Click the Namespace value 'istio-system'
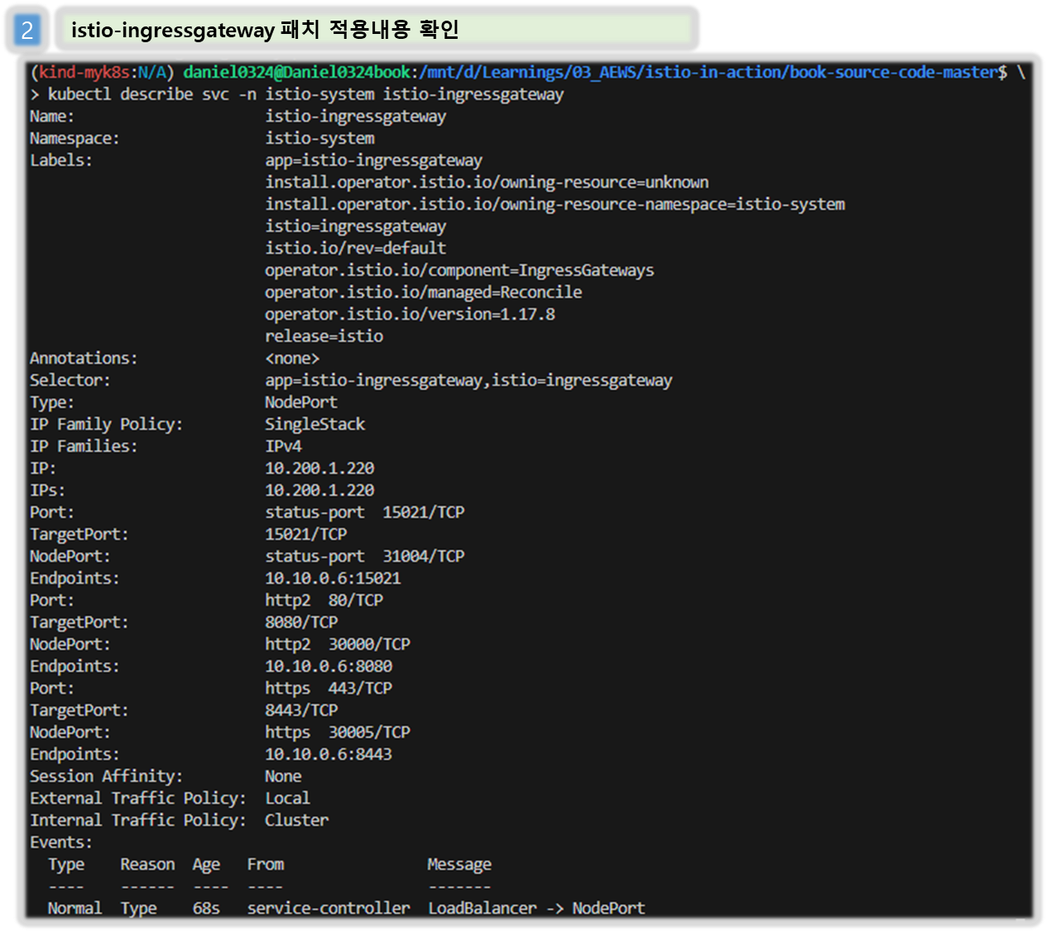Viewport: 1047px width, 932px height. [x=319, y=138]
